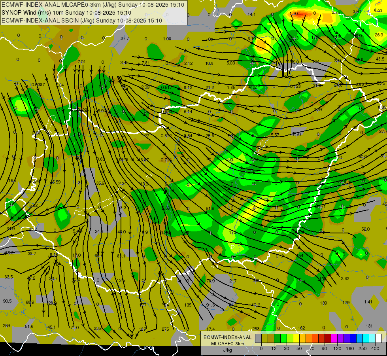
Task: Pick the bright green legend swatch
Action: tap(283, 338)
